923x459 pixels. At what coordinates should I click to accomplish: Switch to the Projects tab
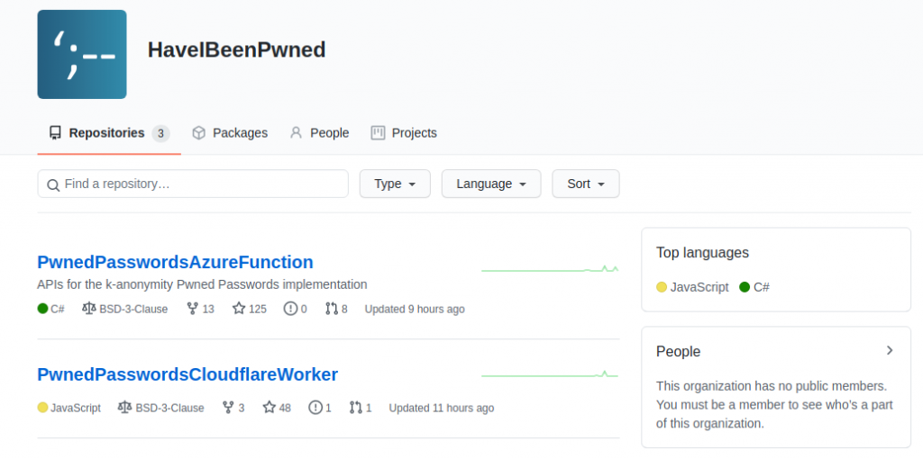[x=404, y=132]
